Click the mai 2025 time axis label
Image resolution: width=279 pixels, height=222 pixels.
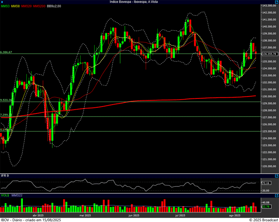click(x=85, y=215)
